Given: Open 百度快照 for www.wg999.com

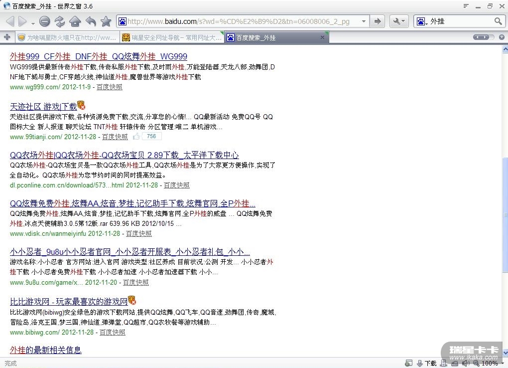Looking at the screenshot, I should tap(110, 87).
